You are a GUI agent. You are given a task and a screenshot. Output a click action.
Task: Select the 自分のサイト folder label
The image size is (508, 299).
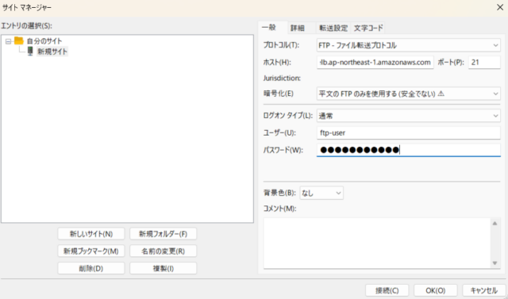point(44,41)
